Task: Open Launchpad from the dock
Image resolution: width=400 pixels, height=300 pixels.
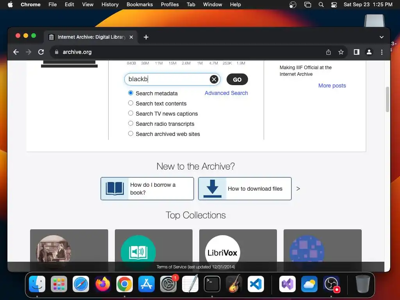Action: pyautogui.click(x=59, y=284)
